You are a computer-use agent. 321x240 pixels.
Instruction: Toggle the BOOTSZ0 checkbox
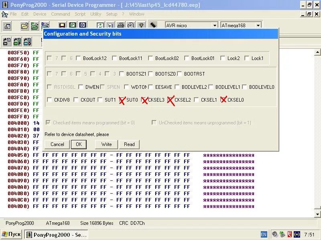(x=150, y=74)
